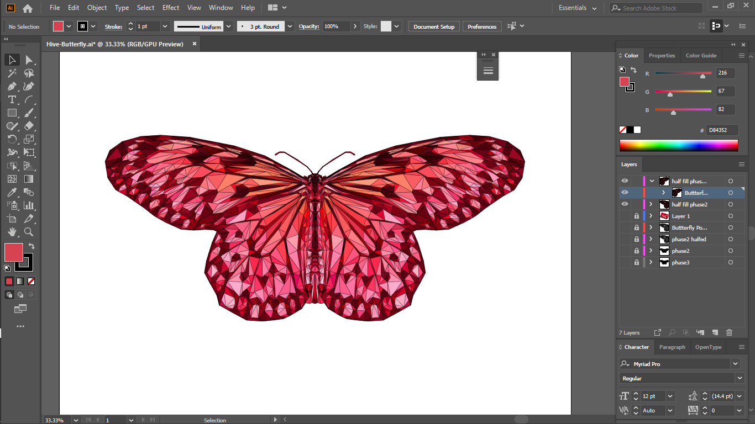Choose the Lasso tool
The height and width of the screenshot is (424, 755).
(x=29, y=73)
